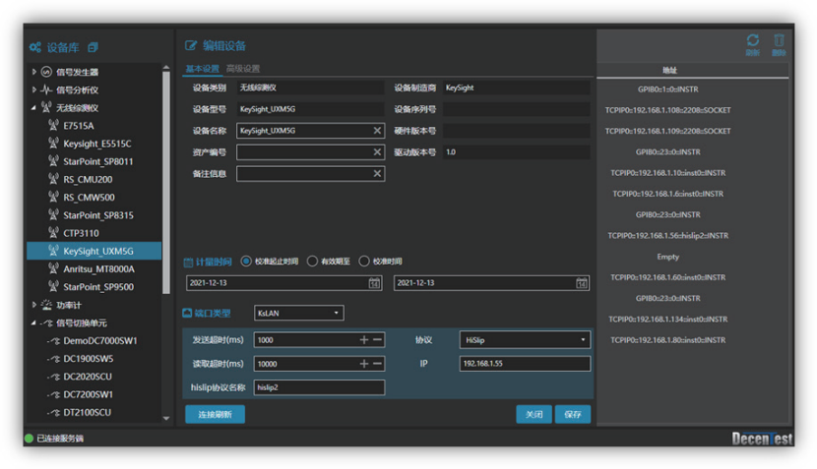Click the 保存 save button
817x469 pixels.
coord(573,414)
